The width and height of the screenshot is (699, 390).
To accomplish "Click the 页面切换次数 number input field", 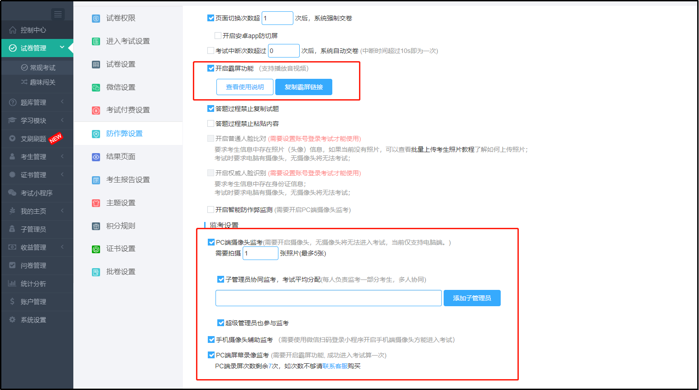I will point(278,18).
